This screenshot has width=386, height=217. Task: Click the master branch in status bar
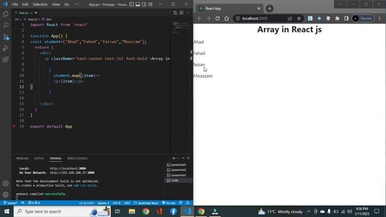pos(10,203)
